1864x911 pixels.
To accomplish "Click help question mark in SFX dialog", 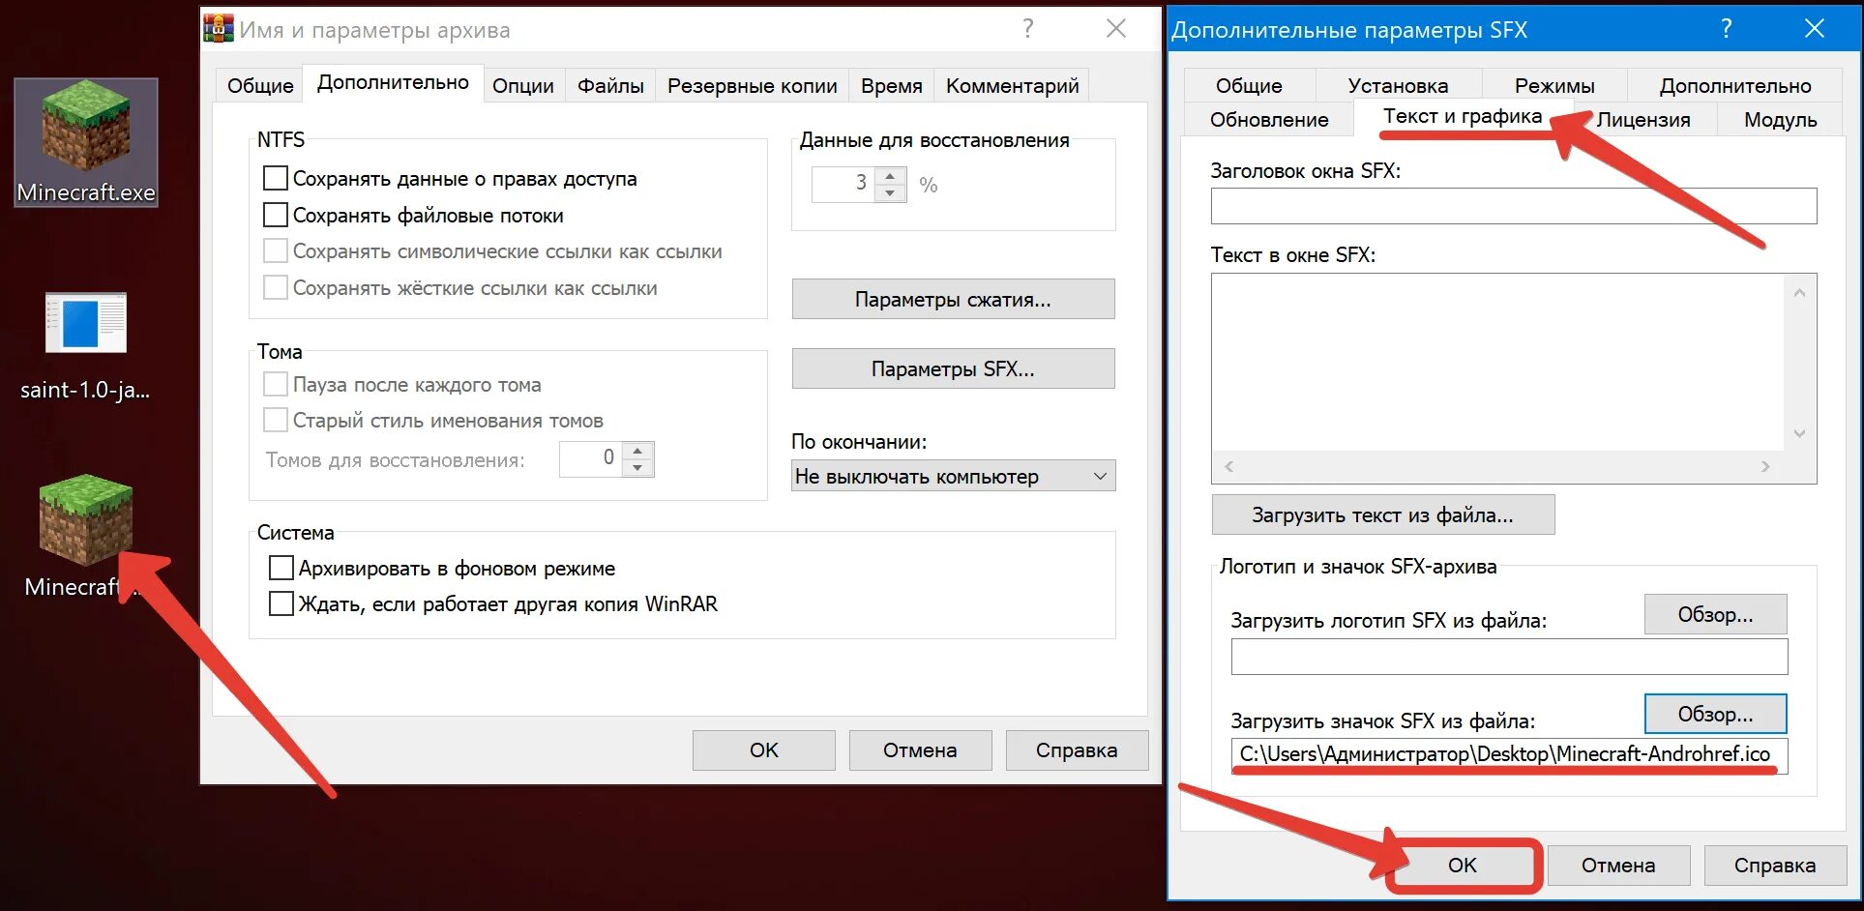I will pos(1727,29).
